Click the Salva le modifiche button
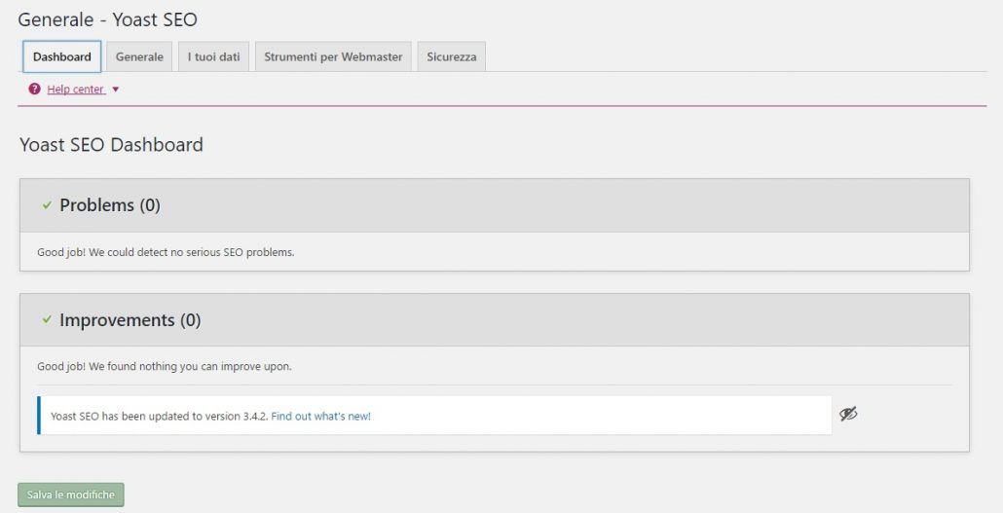The width and height of the screenshot is (1003, 513). coord(71,495)
